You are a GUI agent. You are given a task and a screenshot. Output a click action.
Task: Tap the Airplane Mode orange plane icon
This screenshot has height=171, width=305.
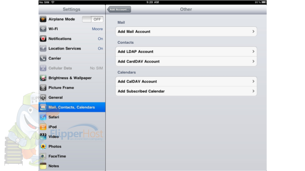(43, 19)
